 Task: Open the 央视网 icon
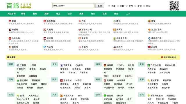[10, 30]
